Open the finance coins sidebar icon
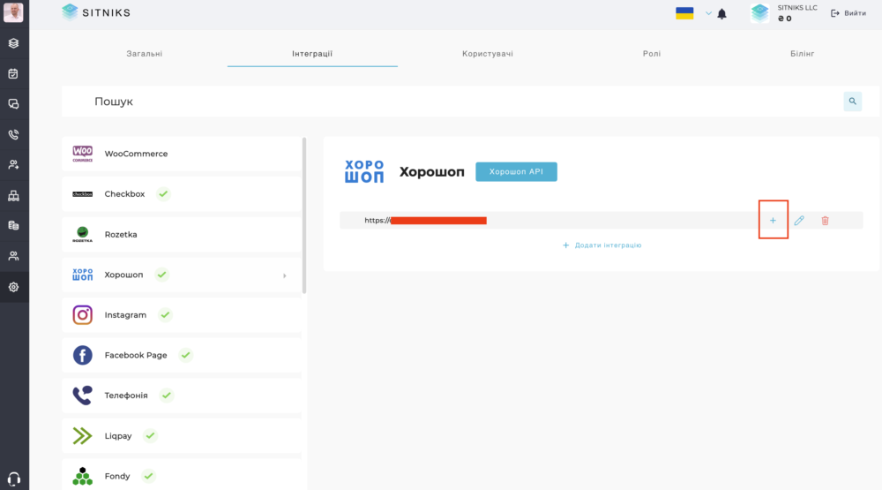The width and height of the screenshot is (882, 490). pos(13,226)
